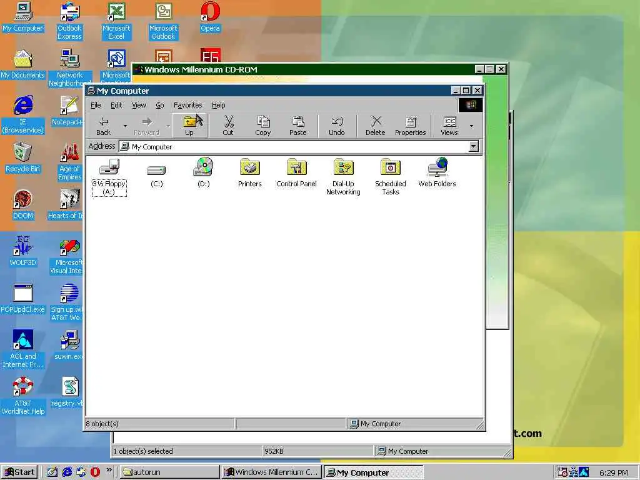Screen dimensions: 640x480
Task: Select Outlook Express desktop icon
Action: pyautogui.click(x=69, y=21)
